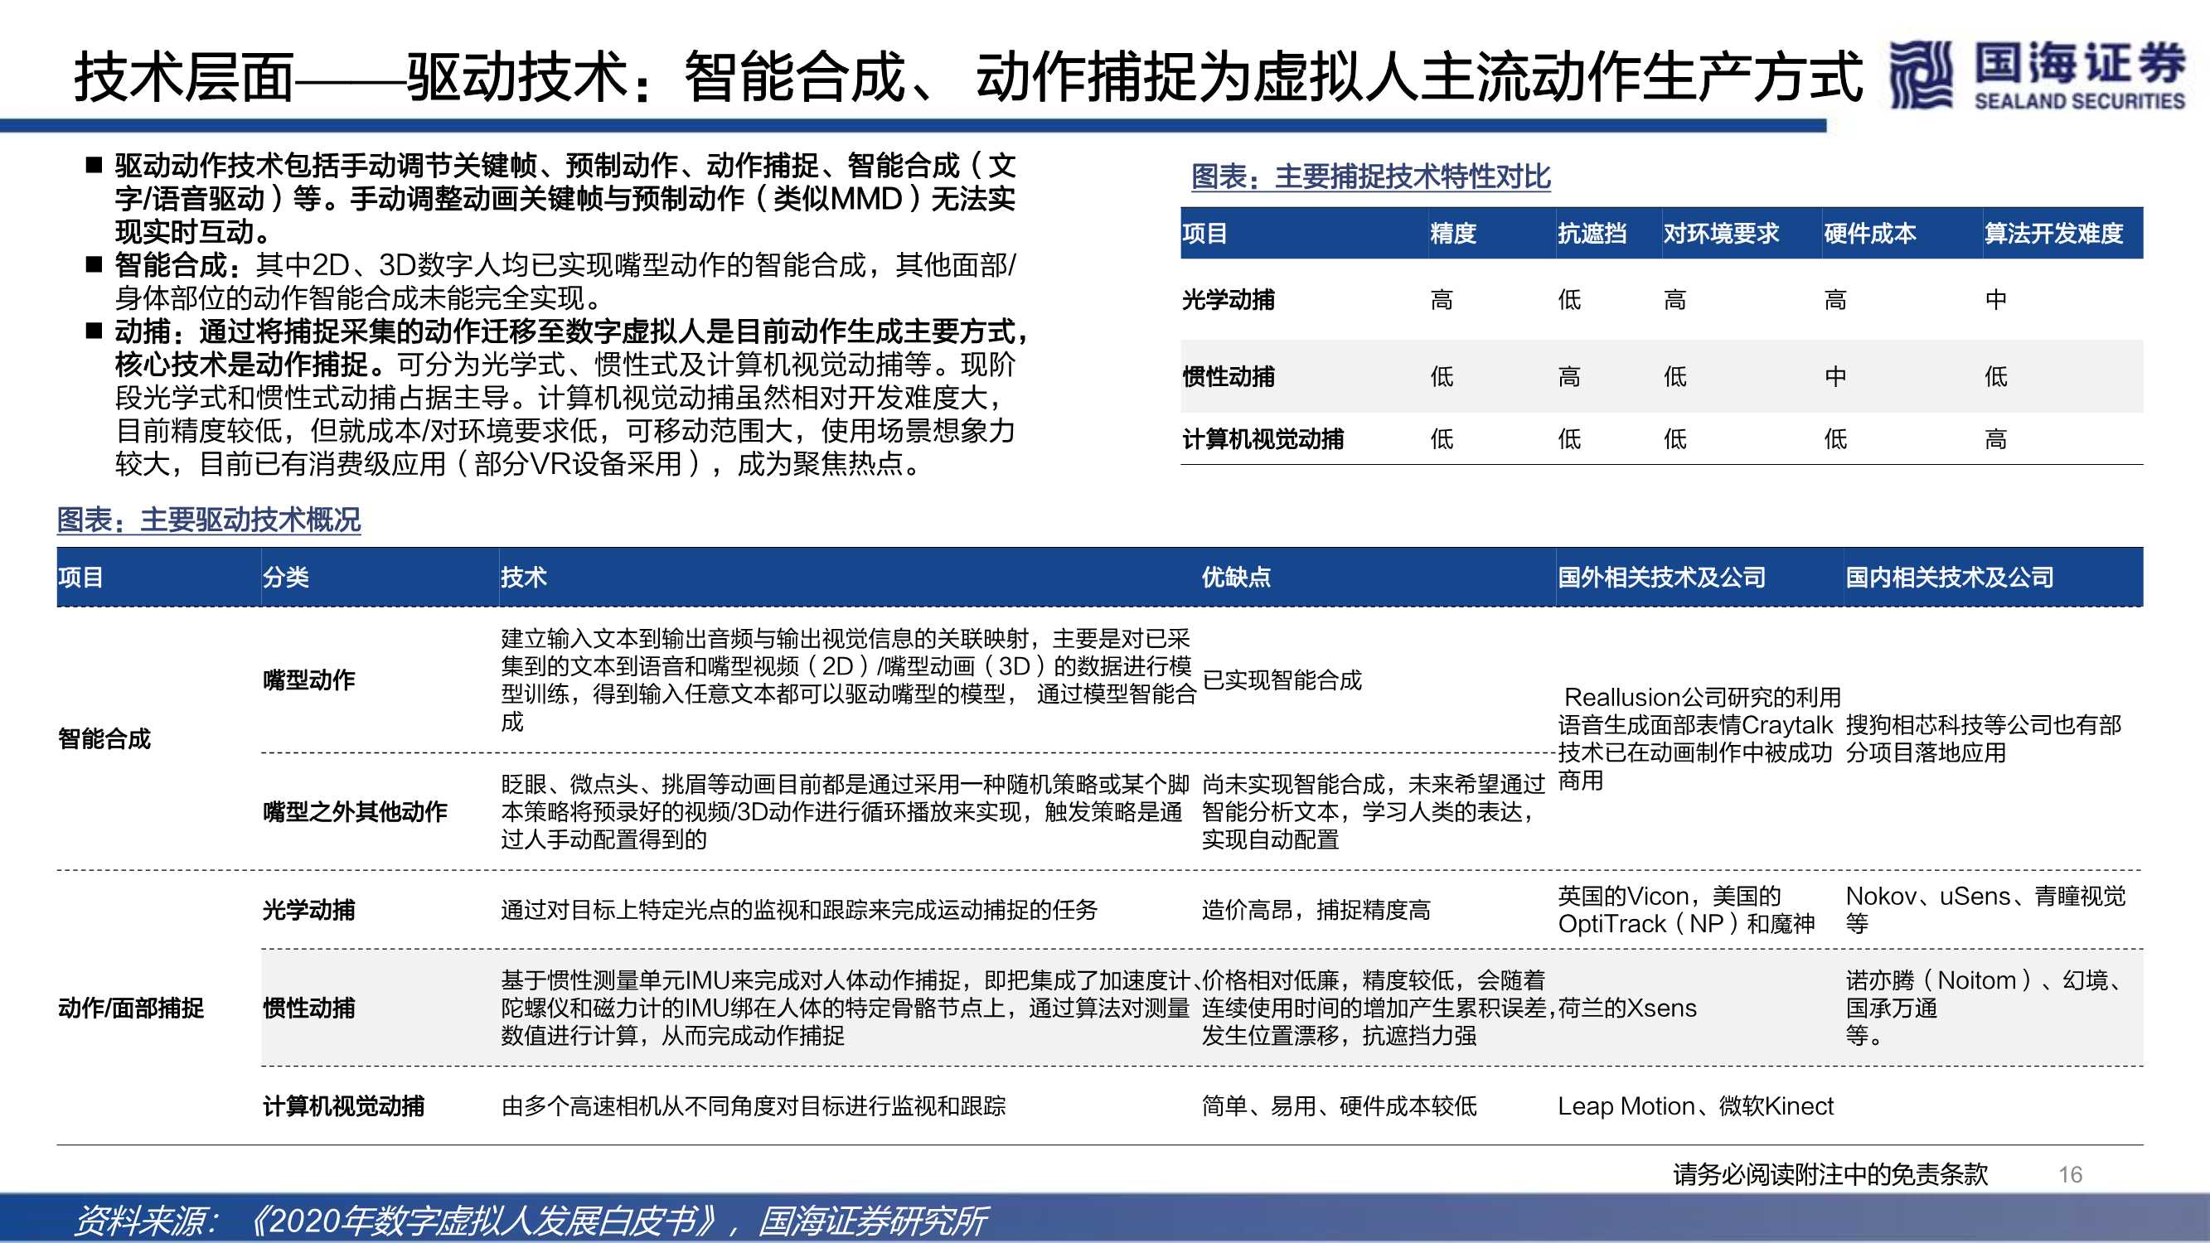
Task: Click the 搜狗相芯科技等公司也有部 text
Action: [1984, 725]
